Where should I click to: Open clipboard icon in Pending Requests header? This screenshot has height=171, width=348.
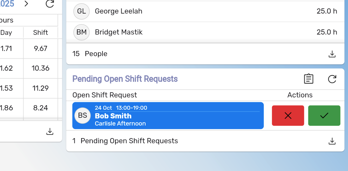tap(309, 79)
